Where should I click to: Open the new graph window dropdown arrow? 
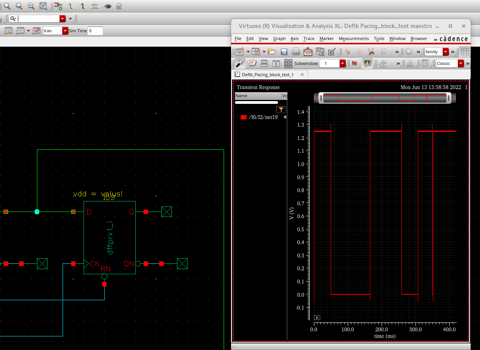[248, 52]
